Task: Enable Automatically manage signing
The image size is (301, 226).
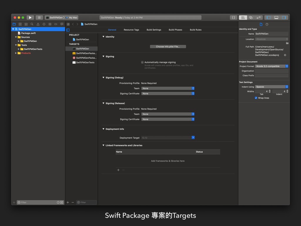Action: [x=142, y=62]
